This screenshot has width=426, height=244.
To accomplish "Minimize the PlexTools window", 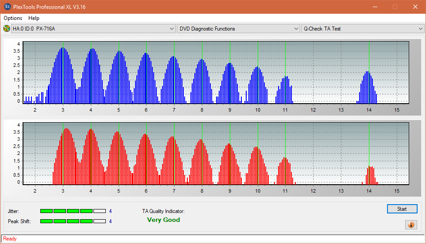I will pos(375,7).
